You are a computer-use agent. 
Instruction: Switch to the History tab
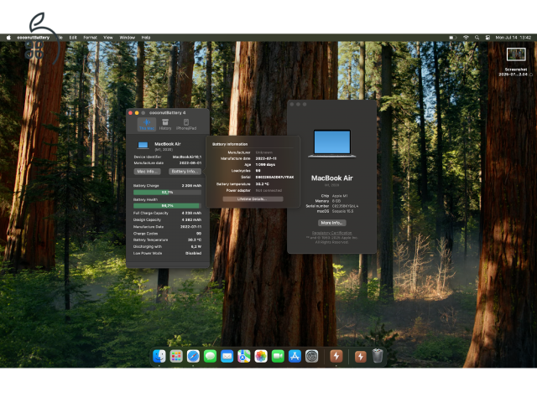pos(165,125)
